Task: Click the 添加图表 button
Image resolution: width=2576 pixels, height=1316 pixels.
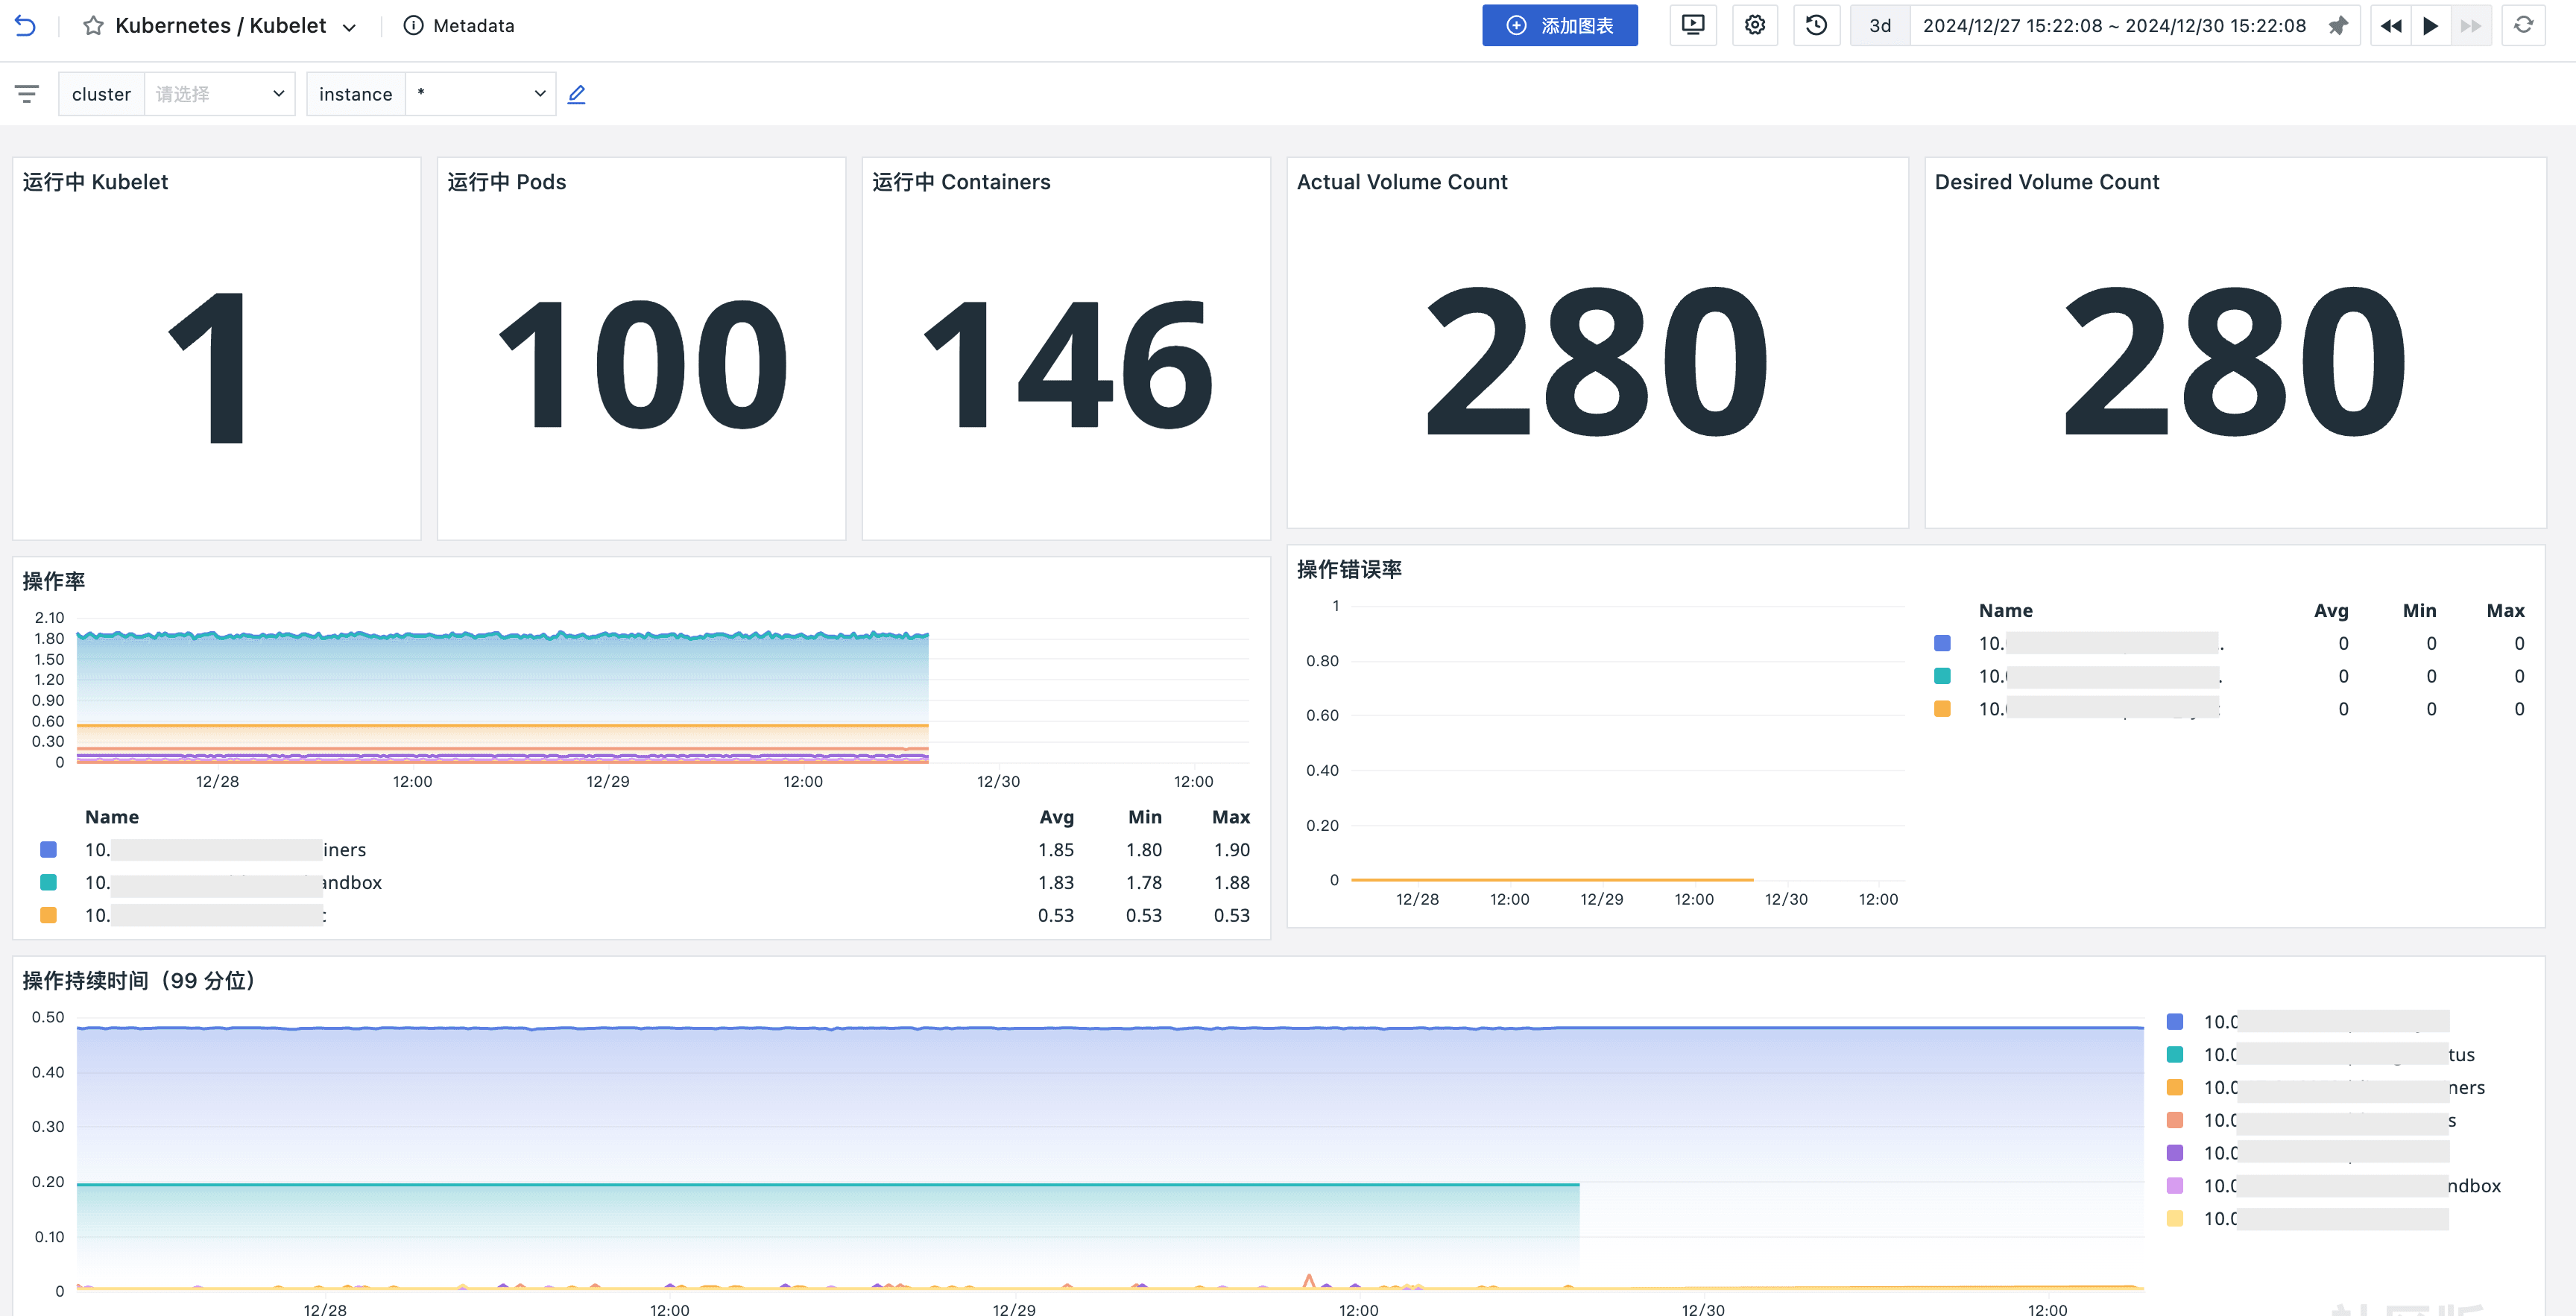Action: (x=1559, y=26)
